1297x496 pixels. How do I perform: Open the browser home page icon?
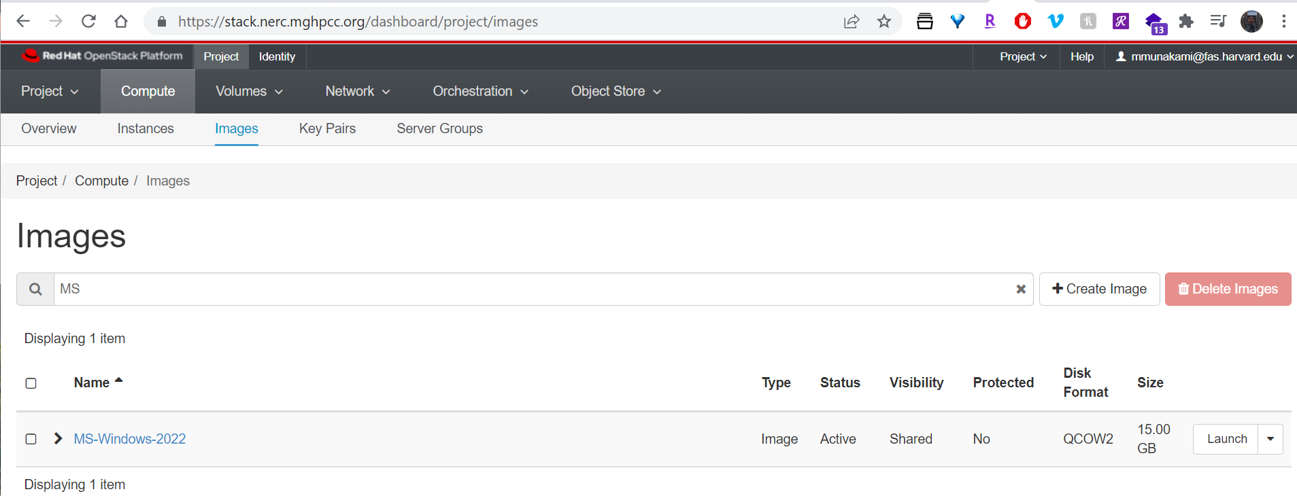tap(121, 21)
